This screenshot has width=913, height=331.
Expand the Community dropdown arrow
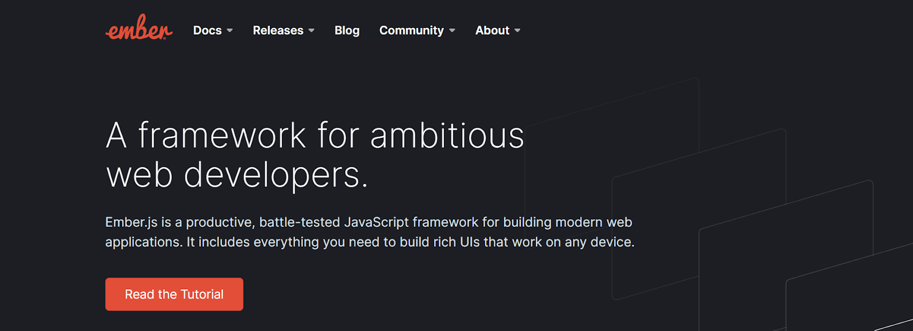[x=452, y=31]
